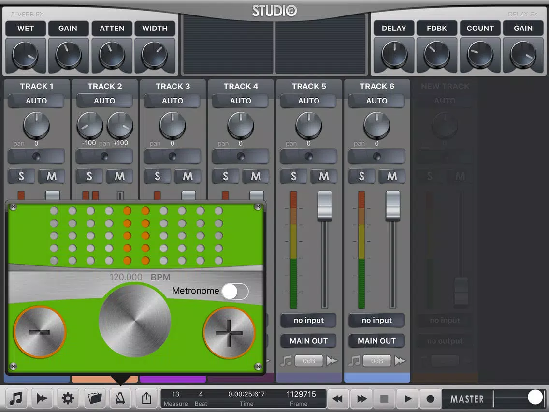Screen dimensions: 549x412
Task: Select the TRACK 5 header
Action: point(309,86)
